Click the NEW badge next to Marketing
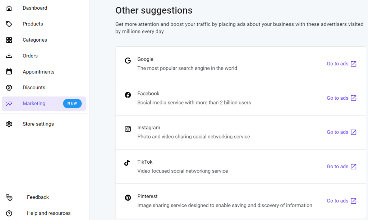The image size is (368, 220). [72, 103]
